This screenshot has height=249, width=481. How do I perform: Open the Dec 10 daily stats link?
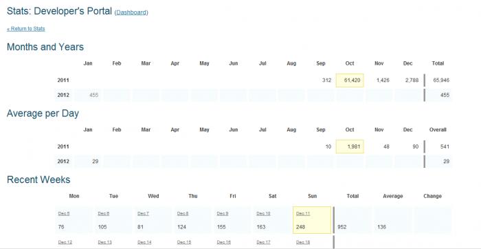tap(263, 213)
